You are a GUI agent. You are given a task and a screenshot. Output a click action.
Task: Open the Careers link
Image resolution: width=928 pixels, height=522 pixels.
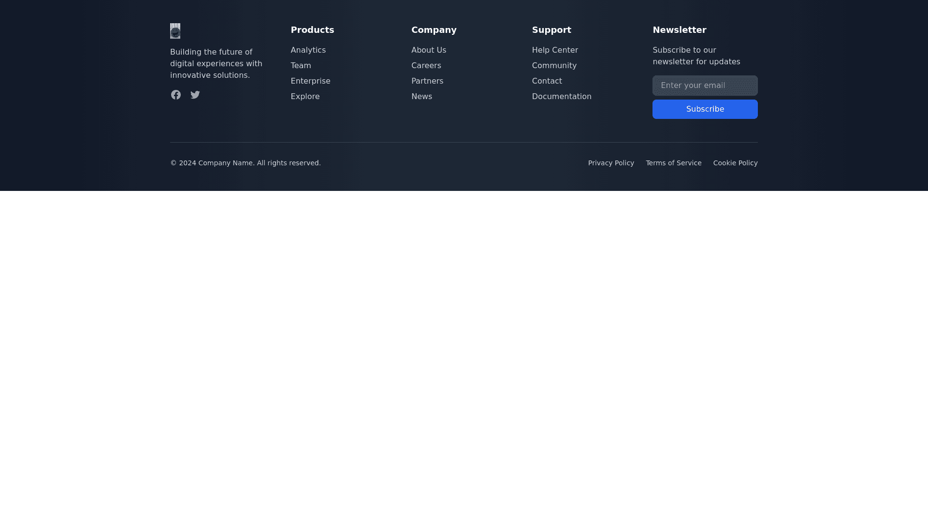426,66
